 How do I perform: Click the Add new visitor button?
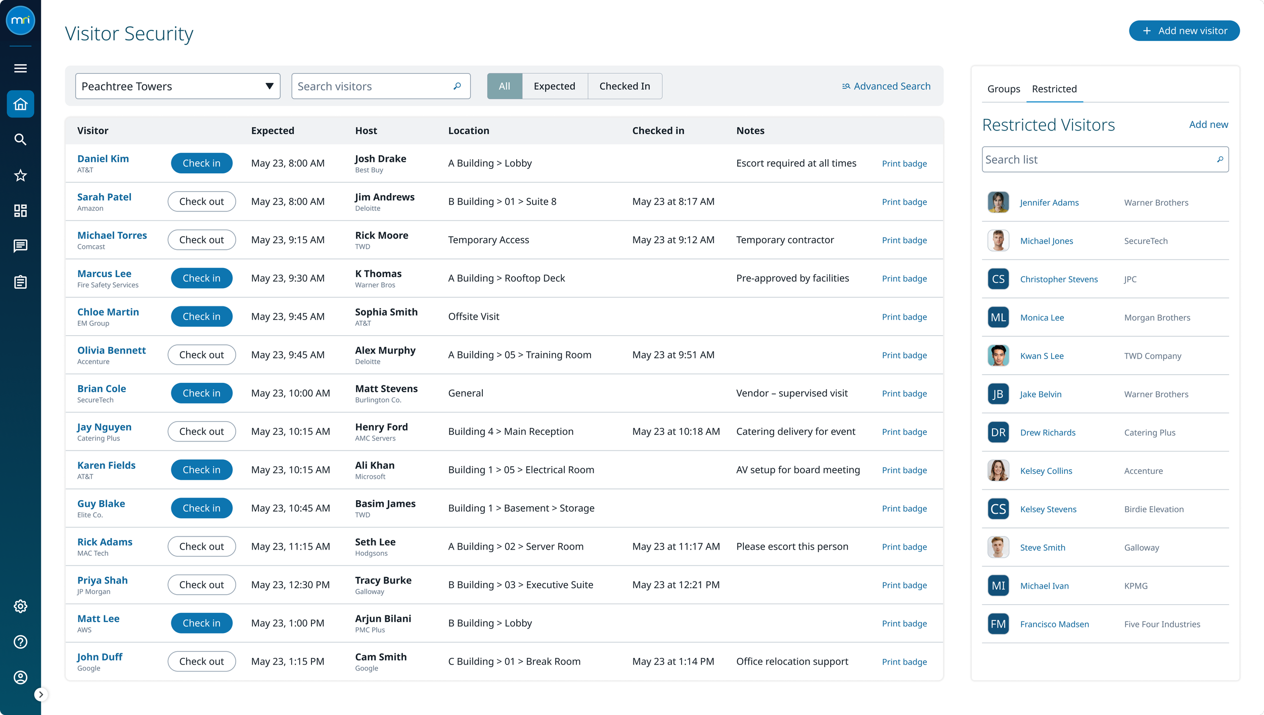click(1184, 31)
